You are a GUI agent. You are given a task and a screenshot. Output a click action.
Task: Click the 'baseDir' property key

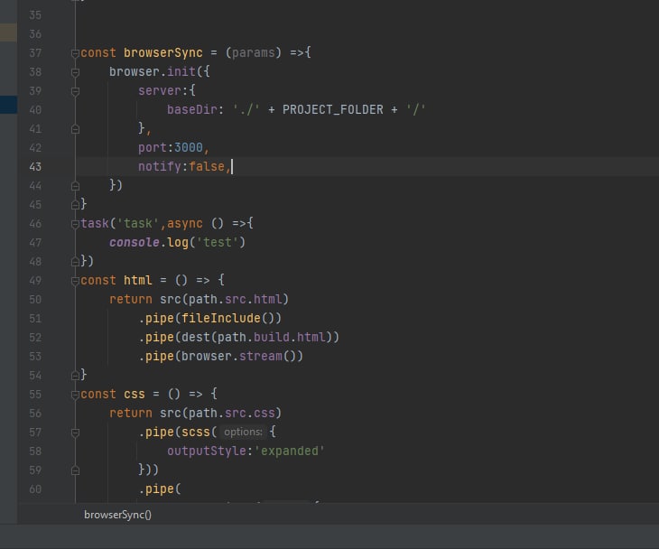[192, 110]
